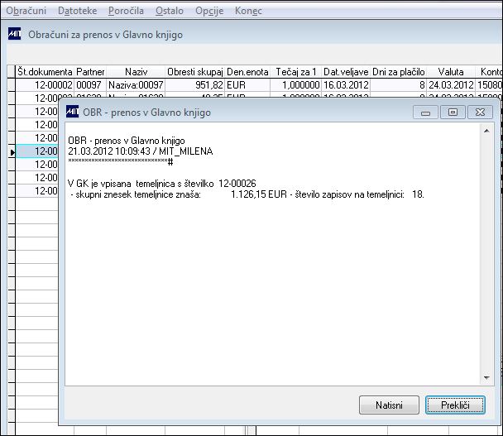The image size is (503, 436).
Task: Click the current row indicator arrow
Action: point(12,152)
